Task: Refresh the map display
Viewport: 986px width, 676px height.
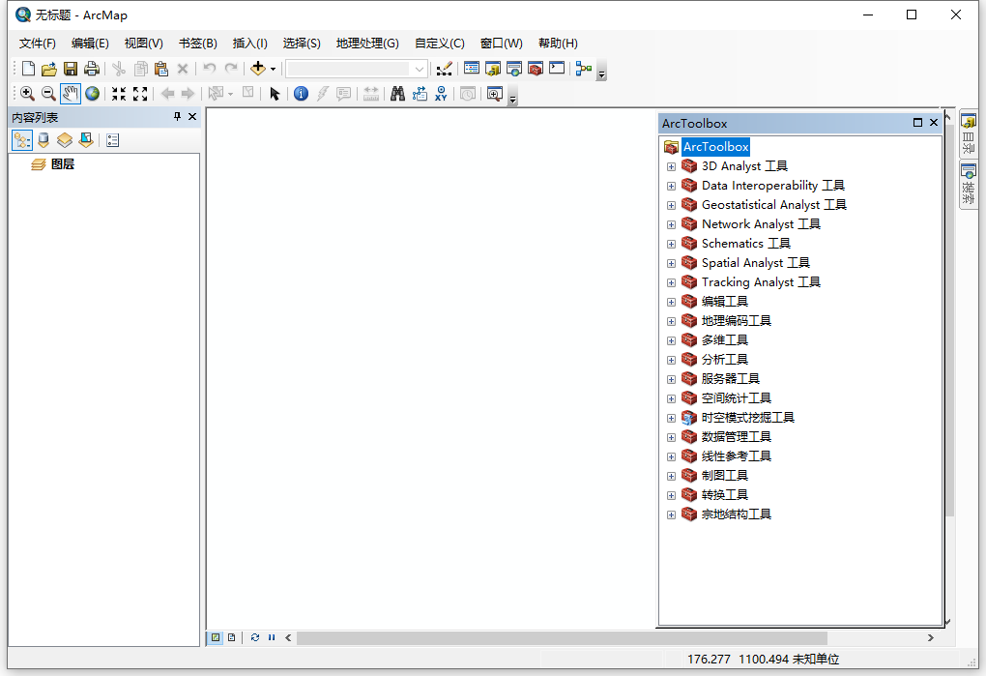Action: (254, 637)
